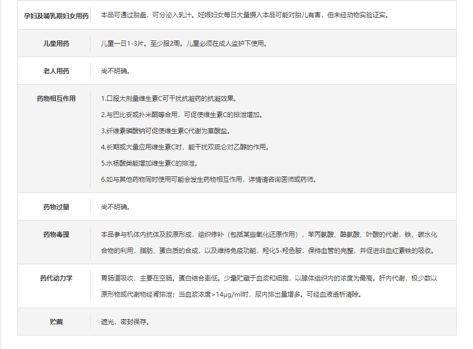Click the 药物过量 row heading

click(x=56, y=207)
